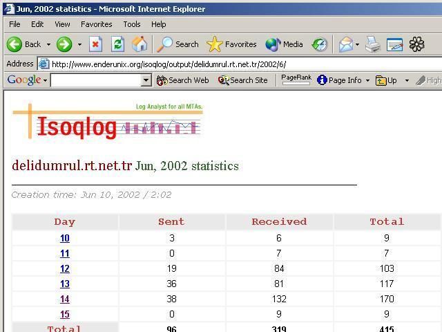Expand the Forward button history dropdown arrow

79,44
